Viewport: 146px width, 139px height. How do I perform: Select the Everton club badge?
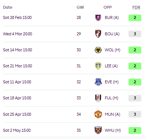coord(98,82)
